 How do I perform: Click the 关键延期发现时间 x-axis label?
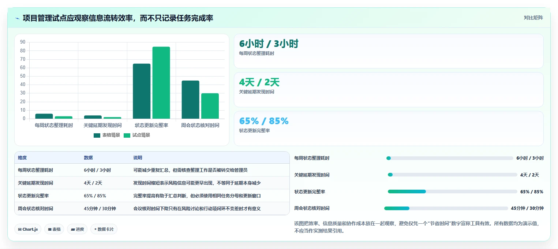(102, 125)
